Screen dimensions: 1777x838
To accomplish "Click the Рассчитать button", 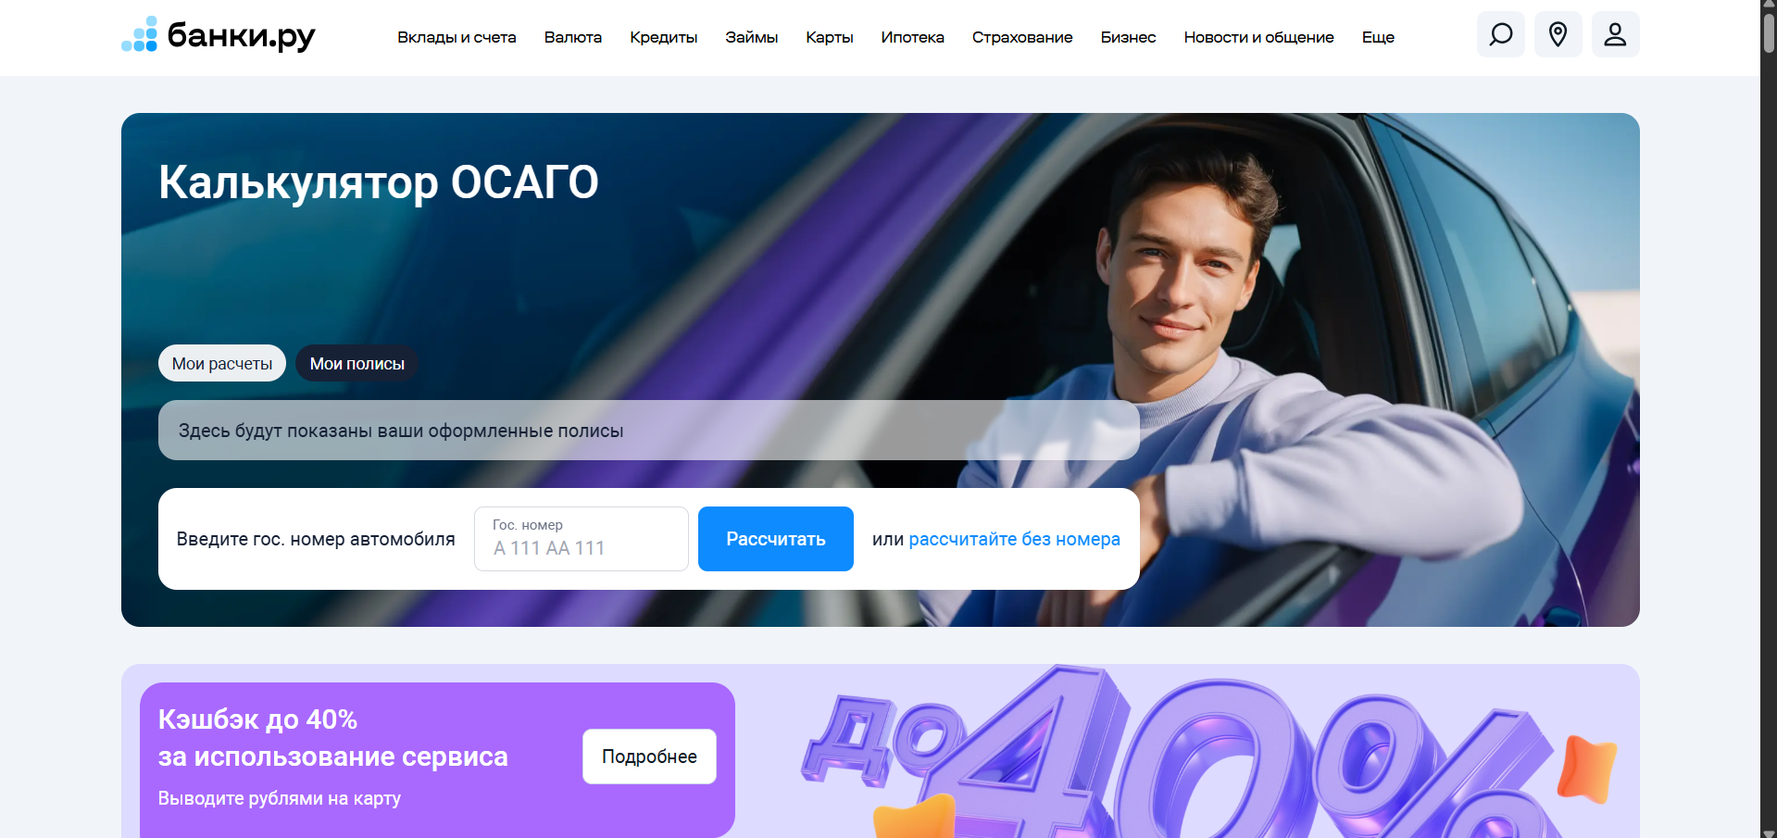I will pos(776,539).
